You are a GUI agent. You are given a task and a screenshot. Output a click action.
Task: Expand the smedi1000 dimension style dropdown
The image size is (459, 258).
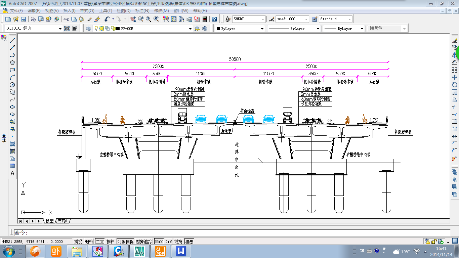coord(306,19)
